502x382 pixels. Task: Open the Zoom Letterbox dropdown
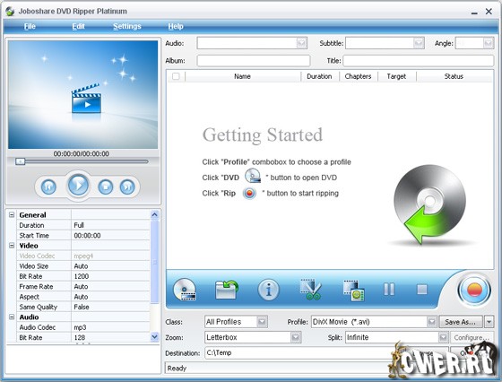click(296, 337)
